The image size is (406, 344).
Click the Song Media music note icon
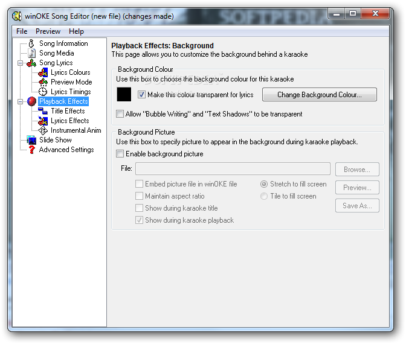tap(31, 53)
